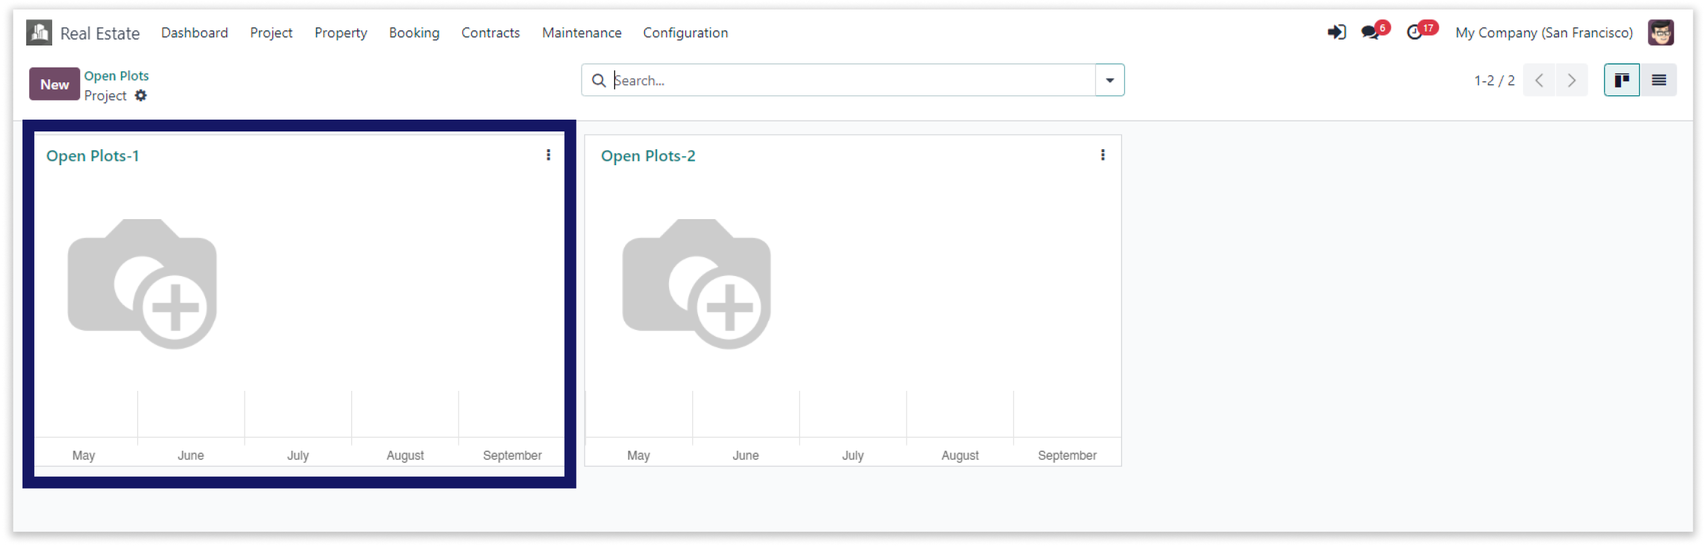The height and width of the screenshot is (546, 1704).
Task: Click the September label on Open Plots-1 chart
Action: (512, 455)
